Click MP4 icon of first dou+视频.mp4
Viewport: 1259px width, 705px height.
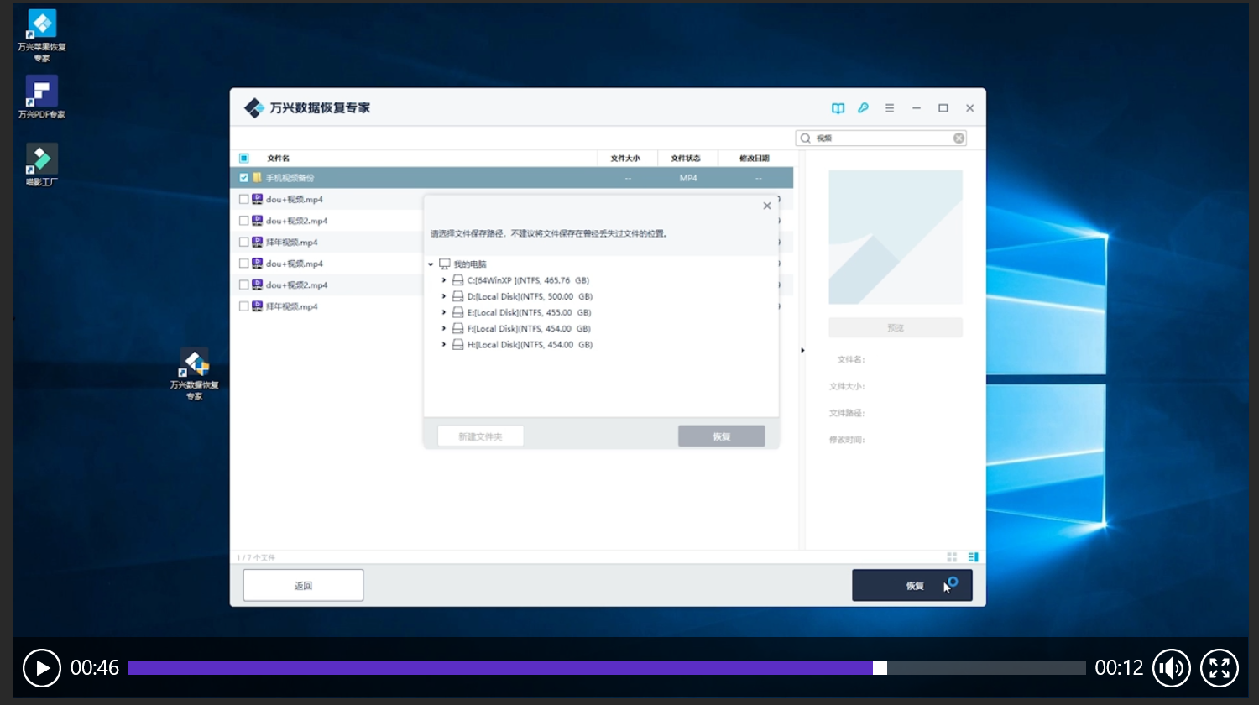258,200
